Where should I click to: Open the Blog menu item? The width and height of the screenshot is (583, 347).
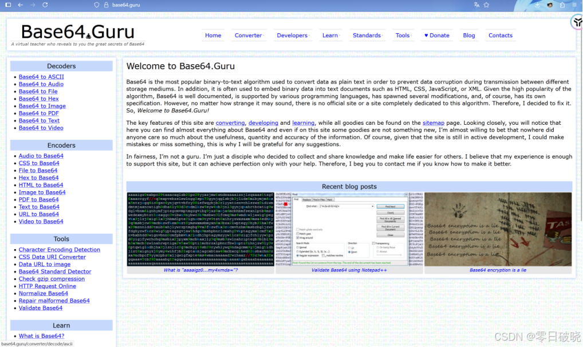click(x=469, y=36)
